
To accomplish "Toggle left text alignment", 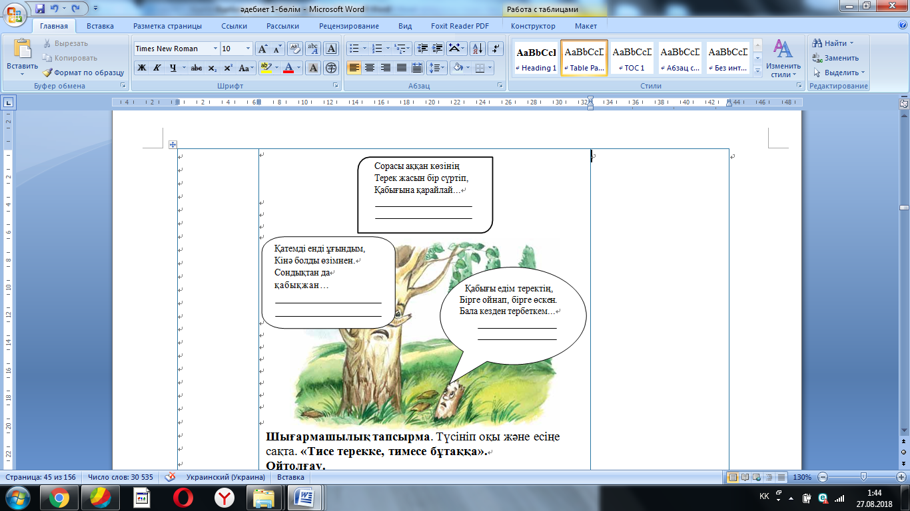I will (354, 68).
